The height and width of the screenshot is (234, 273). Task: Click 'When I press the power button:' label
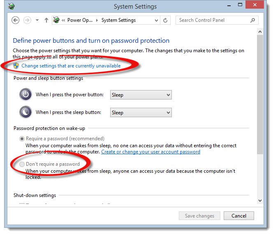point(69,95)
